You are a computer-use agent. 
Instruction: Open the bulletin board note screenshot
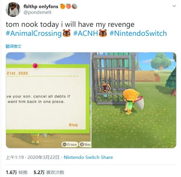[48, 100]
